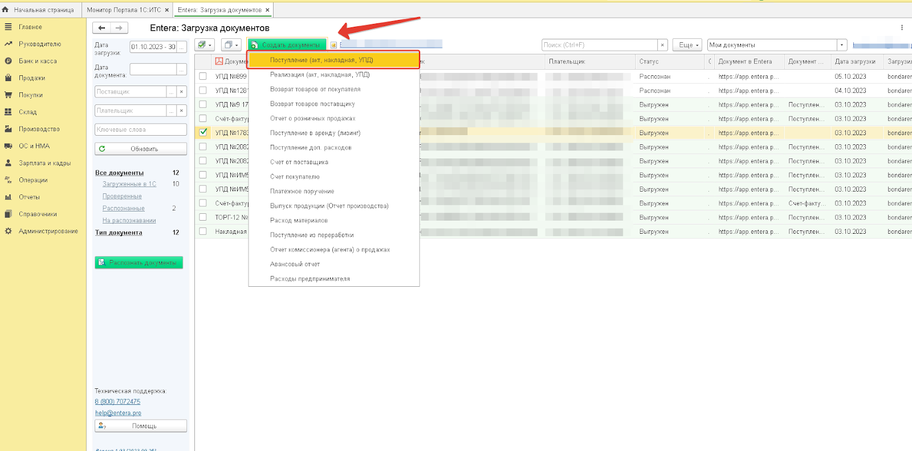The height and width of the screenshot is (451, 912).
Task: Uncheck the УПД №178 row checkbox
Action: [x=203, y=132]
